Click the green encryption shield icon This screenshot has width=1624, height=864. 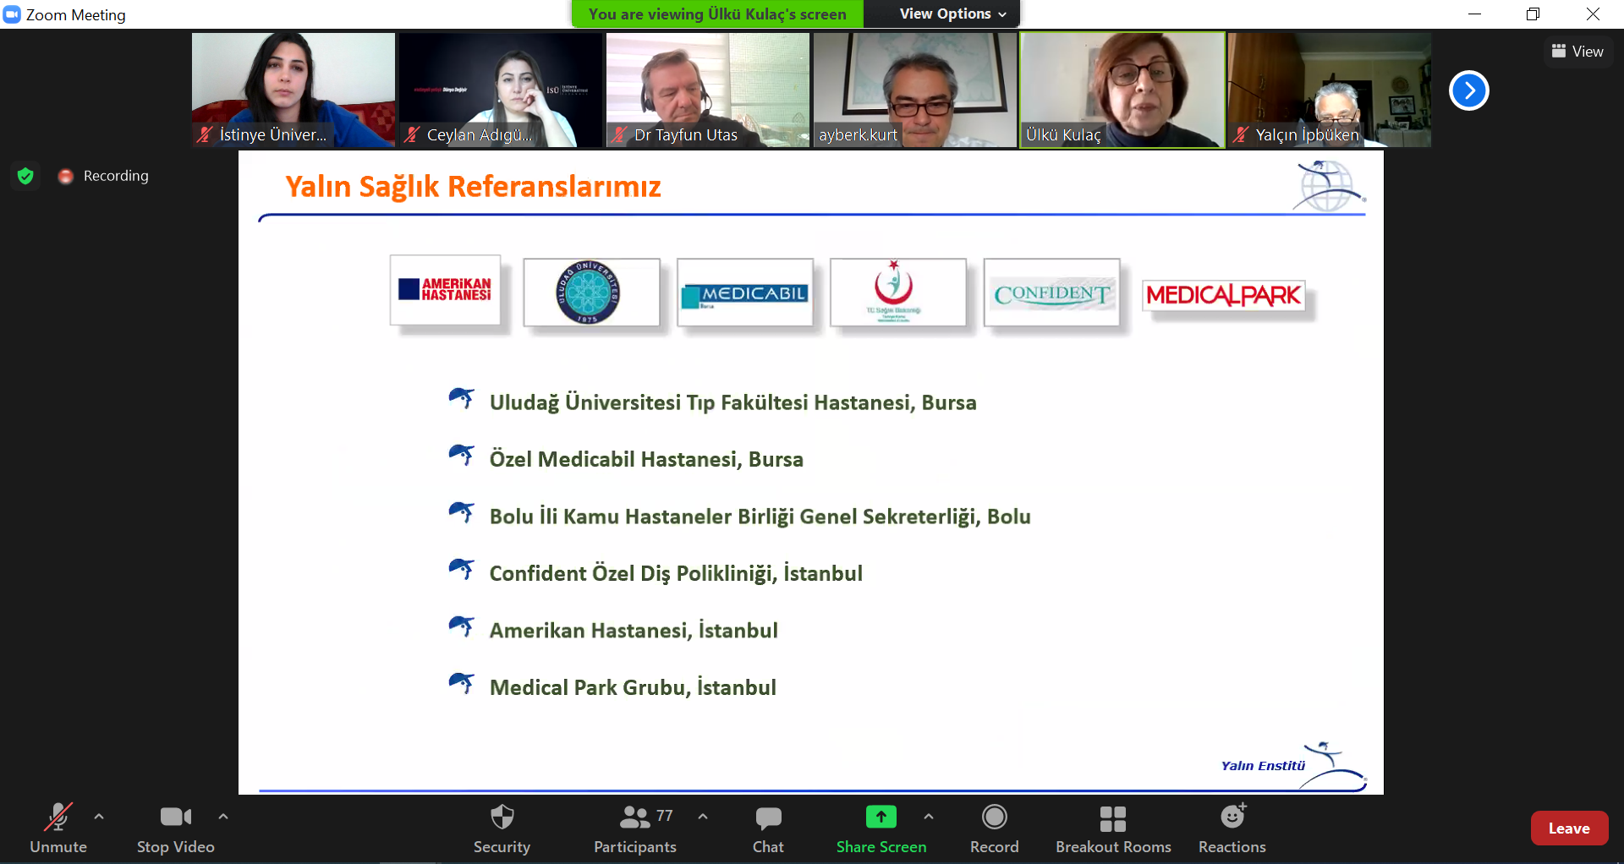pyautogui.click(x=25, y=176)
